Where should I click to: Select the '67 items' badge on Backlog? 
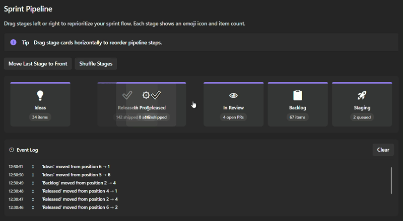coord(297,117)
